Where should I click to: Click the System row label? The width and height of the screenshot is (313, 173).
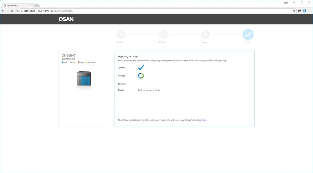coord(121,68)
